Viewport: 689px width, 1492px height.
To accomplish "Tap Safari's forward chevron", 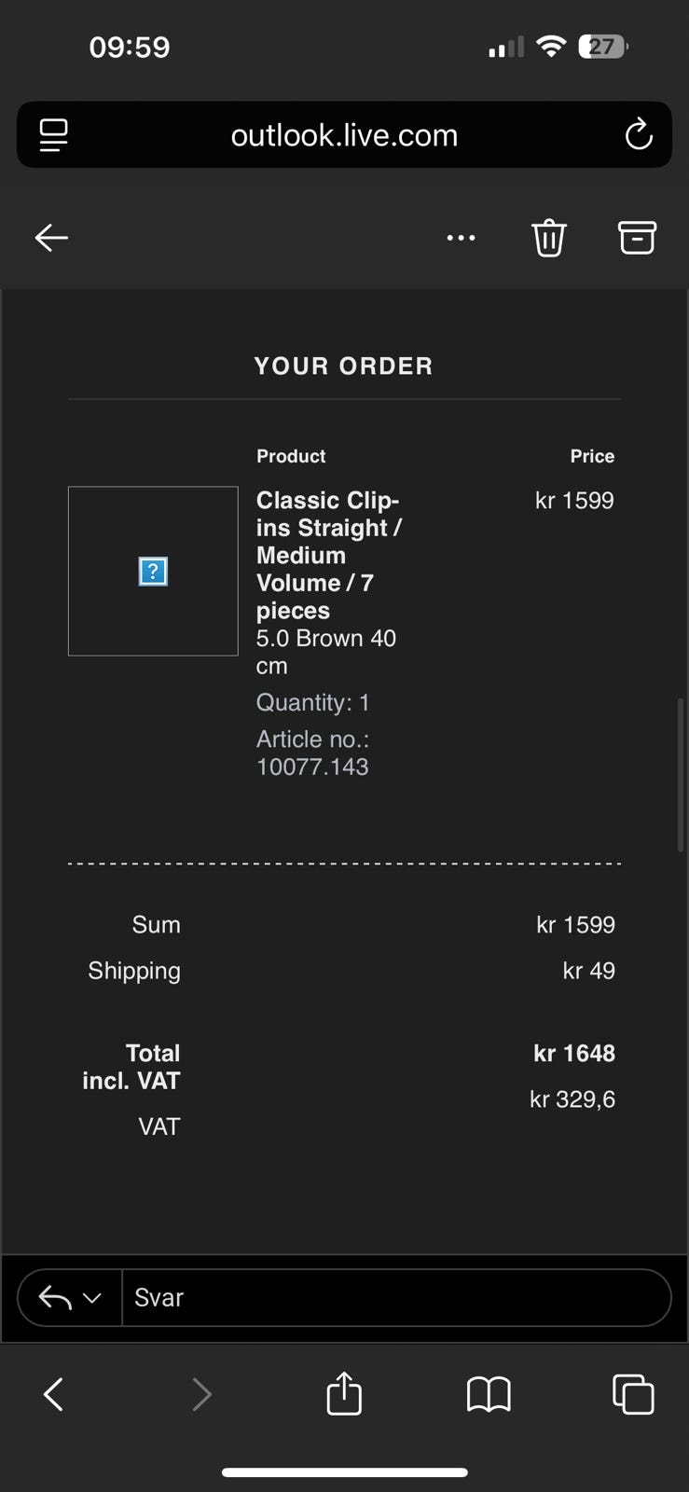I will pyautogui.click(x=200, y=1394).
